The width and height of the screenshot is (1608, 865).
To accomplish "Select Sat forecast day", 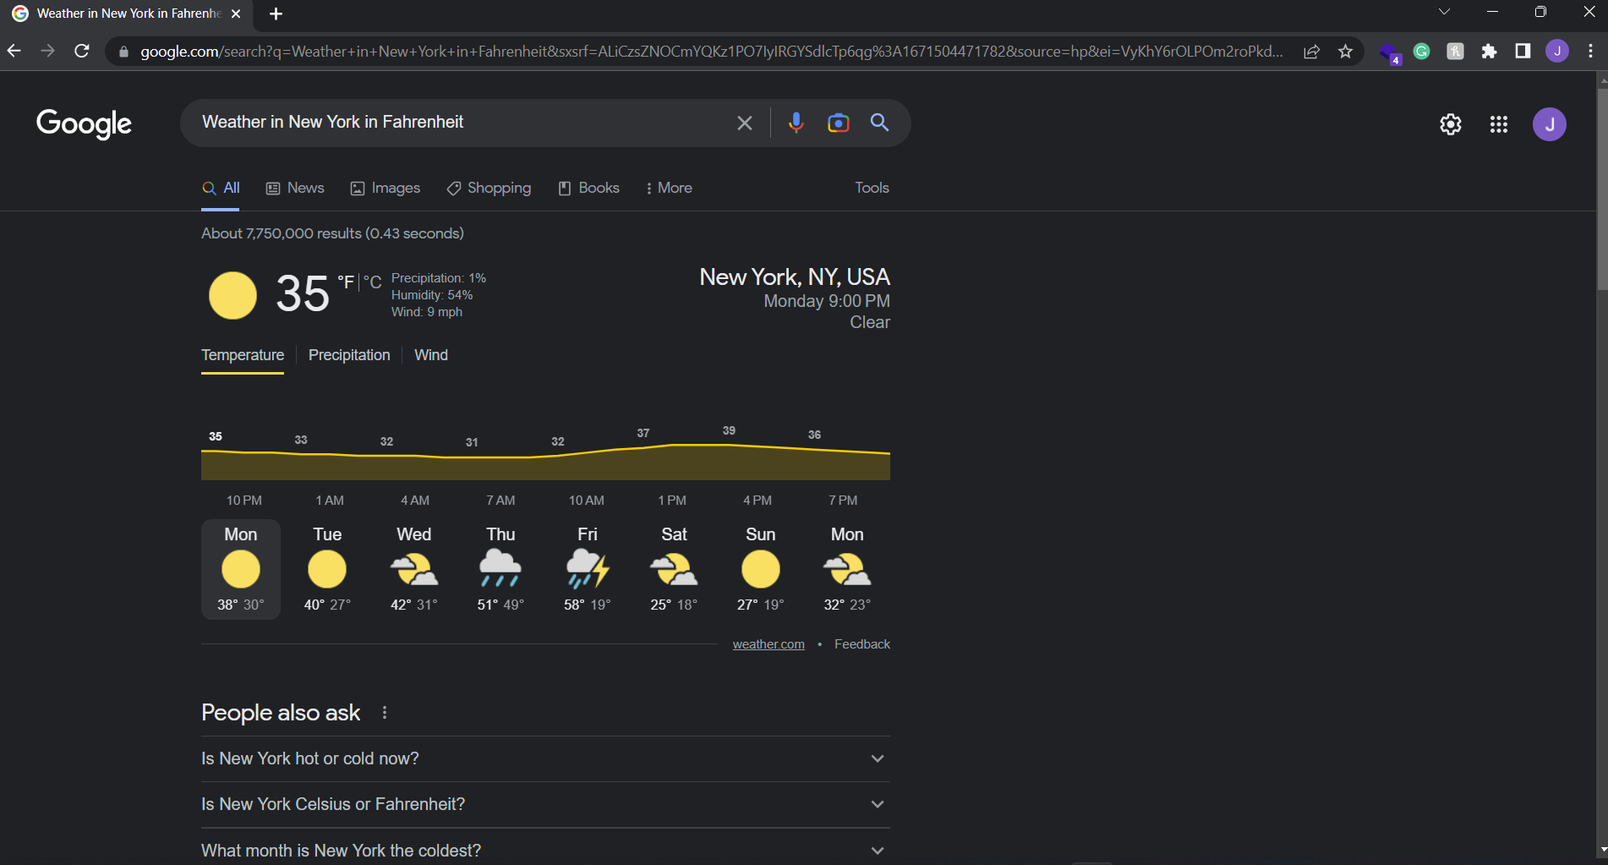I will 674,569.
